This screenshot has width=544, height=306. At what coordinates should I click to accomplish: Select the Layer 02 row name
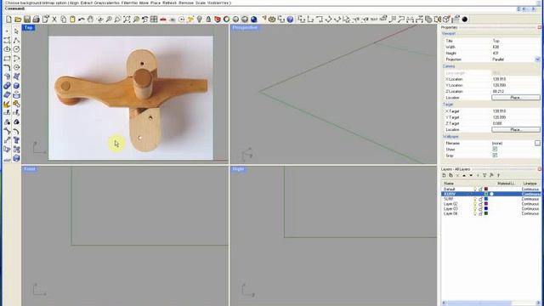pos(450,204)
